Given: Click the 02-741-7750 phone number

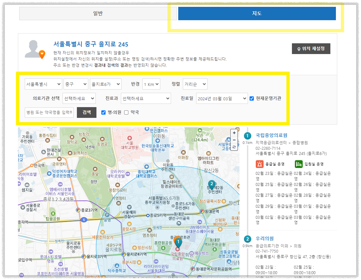Looking at the screenshot, I should pos(267,251).
